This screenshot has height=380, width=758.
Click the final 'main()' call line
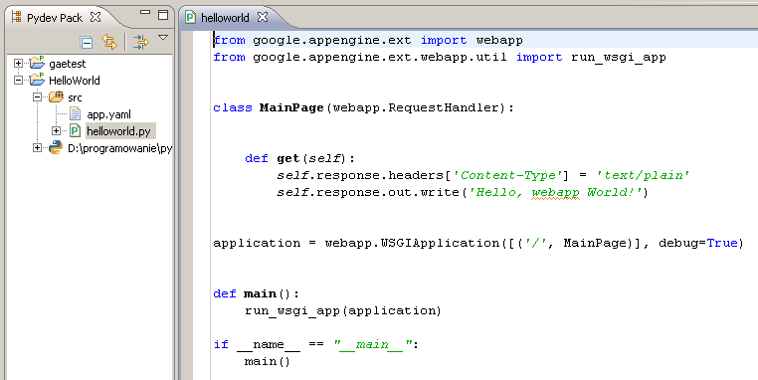(268, 362)
